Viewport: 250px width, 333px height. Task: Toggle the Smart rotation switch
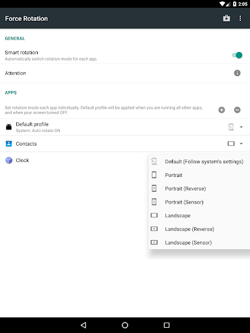tap(237, 55)
